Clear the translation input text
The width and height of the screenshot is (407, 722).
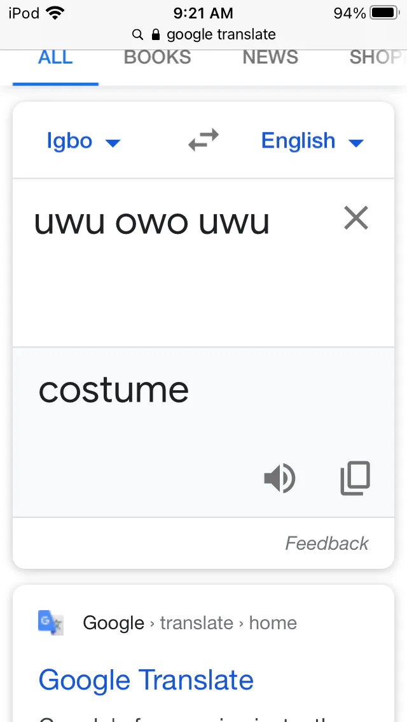coord(356,219)
